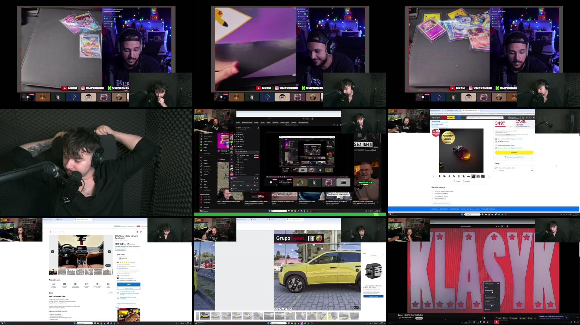580x325 pixels.
Task: Switch to the OPINIE tab on the product page
Action: tap(462, 209)
